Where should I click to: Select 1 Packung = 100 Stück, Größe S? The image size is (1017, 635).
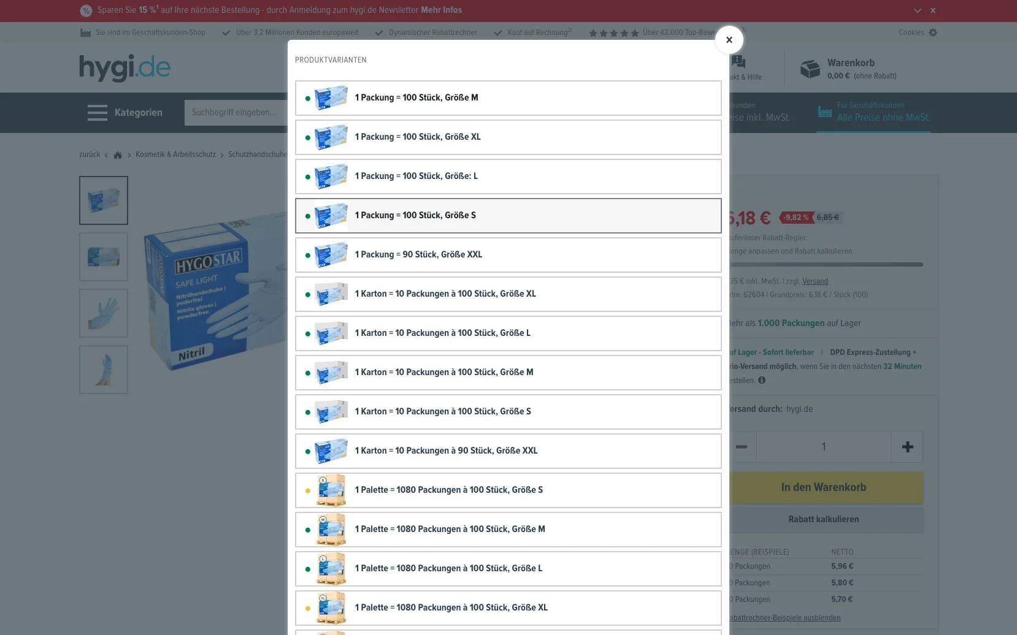pos(508,216)
